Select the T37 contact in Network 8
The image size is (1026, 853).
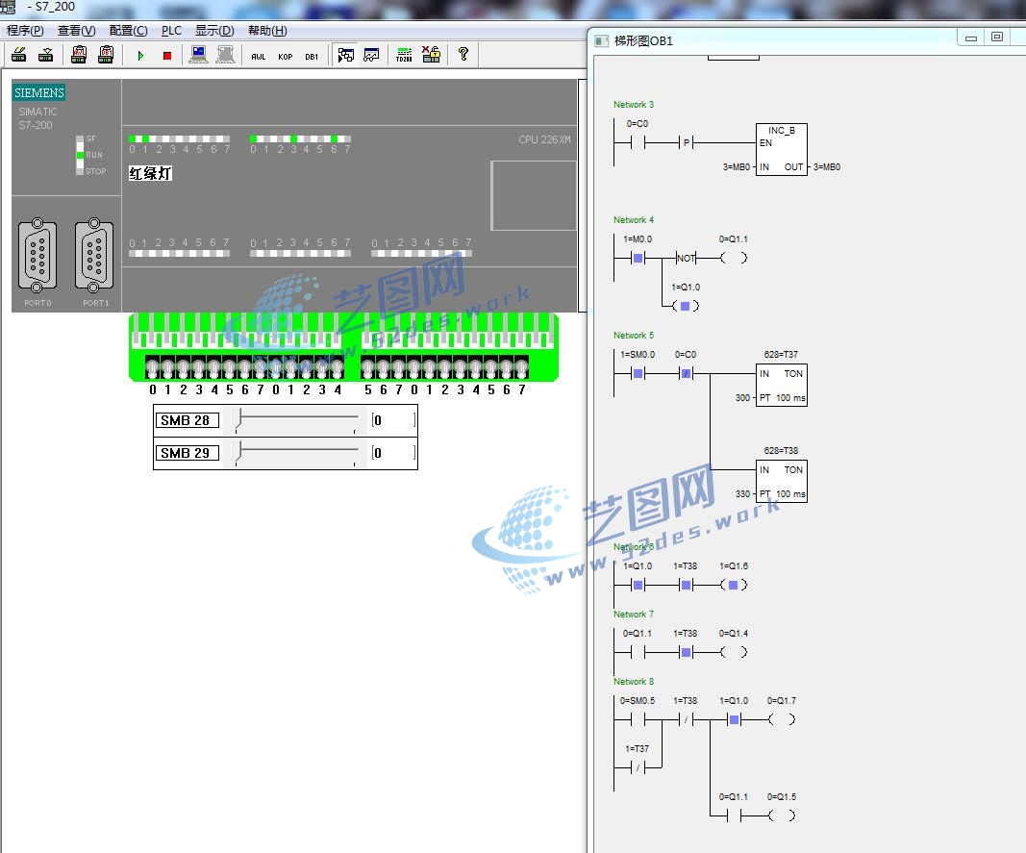coord(638,767)
